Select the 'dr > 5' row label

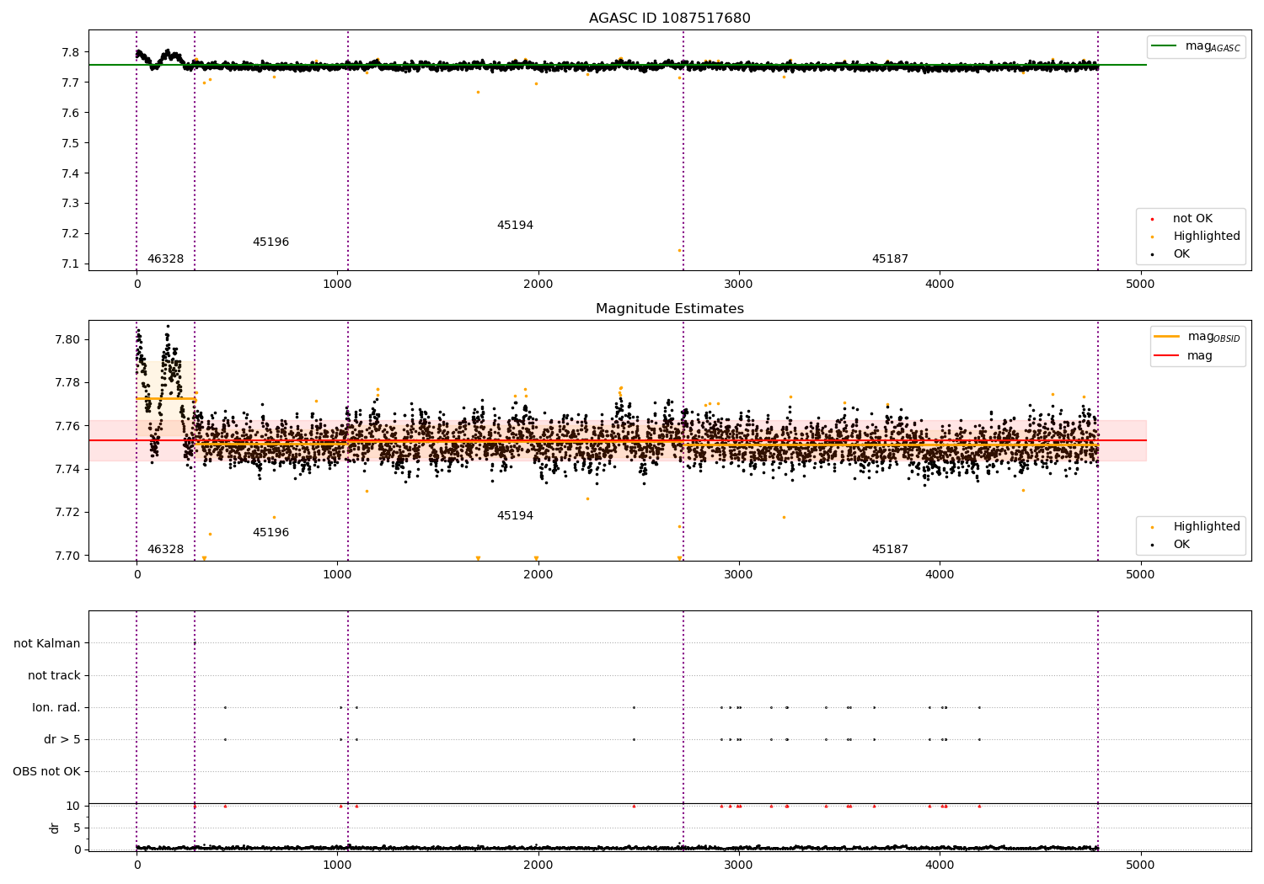[x=62, y=739]
